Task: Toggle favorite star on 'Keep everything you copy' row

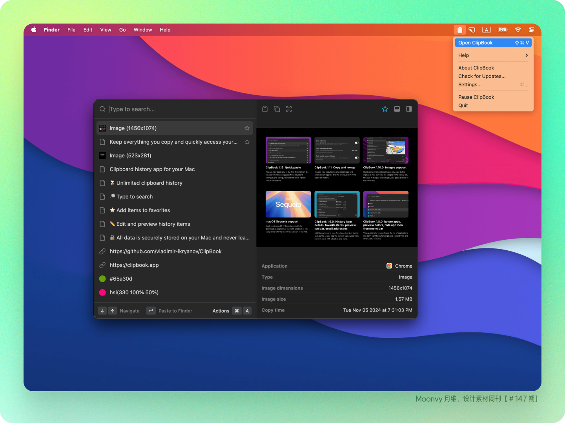Action: [x=247, y=142]
